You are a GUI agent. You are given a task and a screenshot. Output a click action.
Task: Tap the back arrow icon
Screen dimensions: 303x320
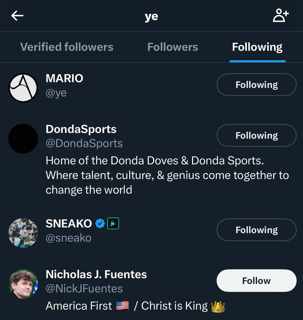(x=17, y=16)
